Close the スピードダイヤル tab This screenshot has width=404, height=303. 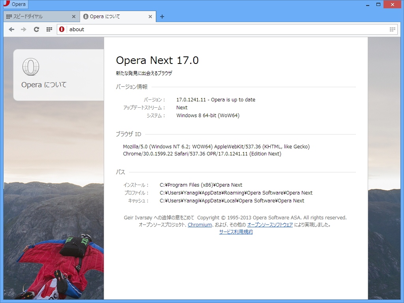pos(73,17)
